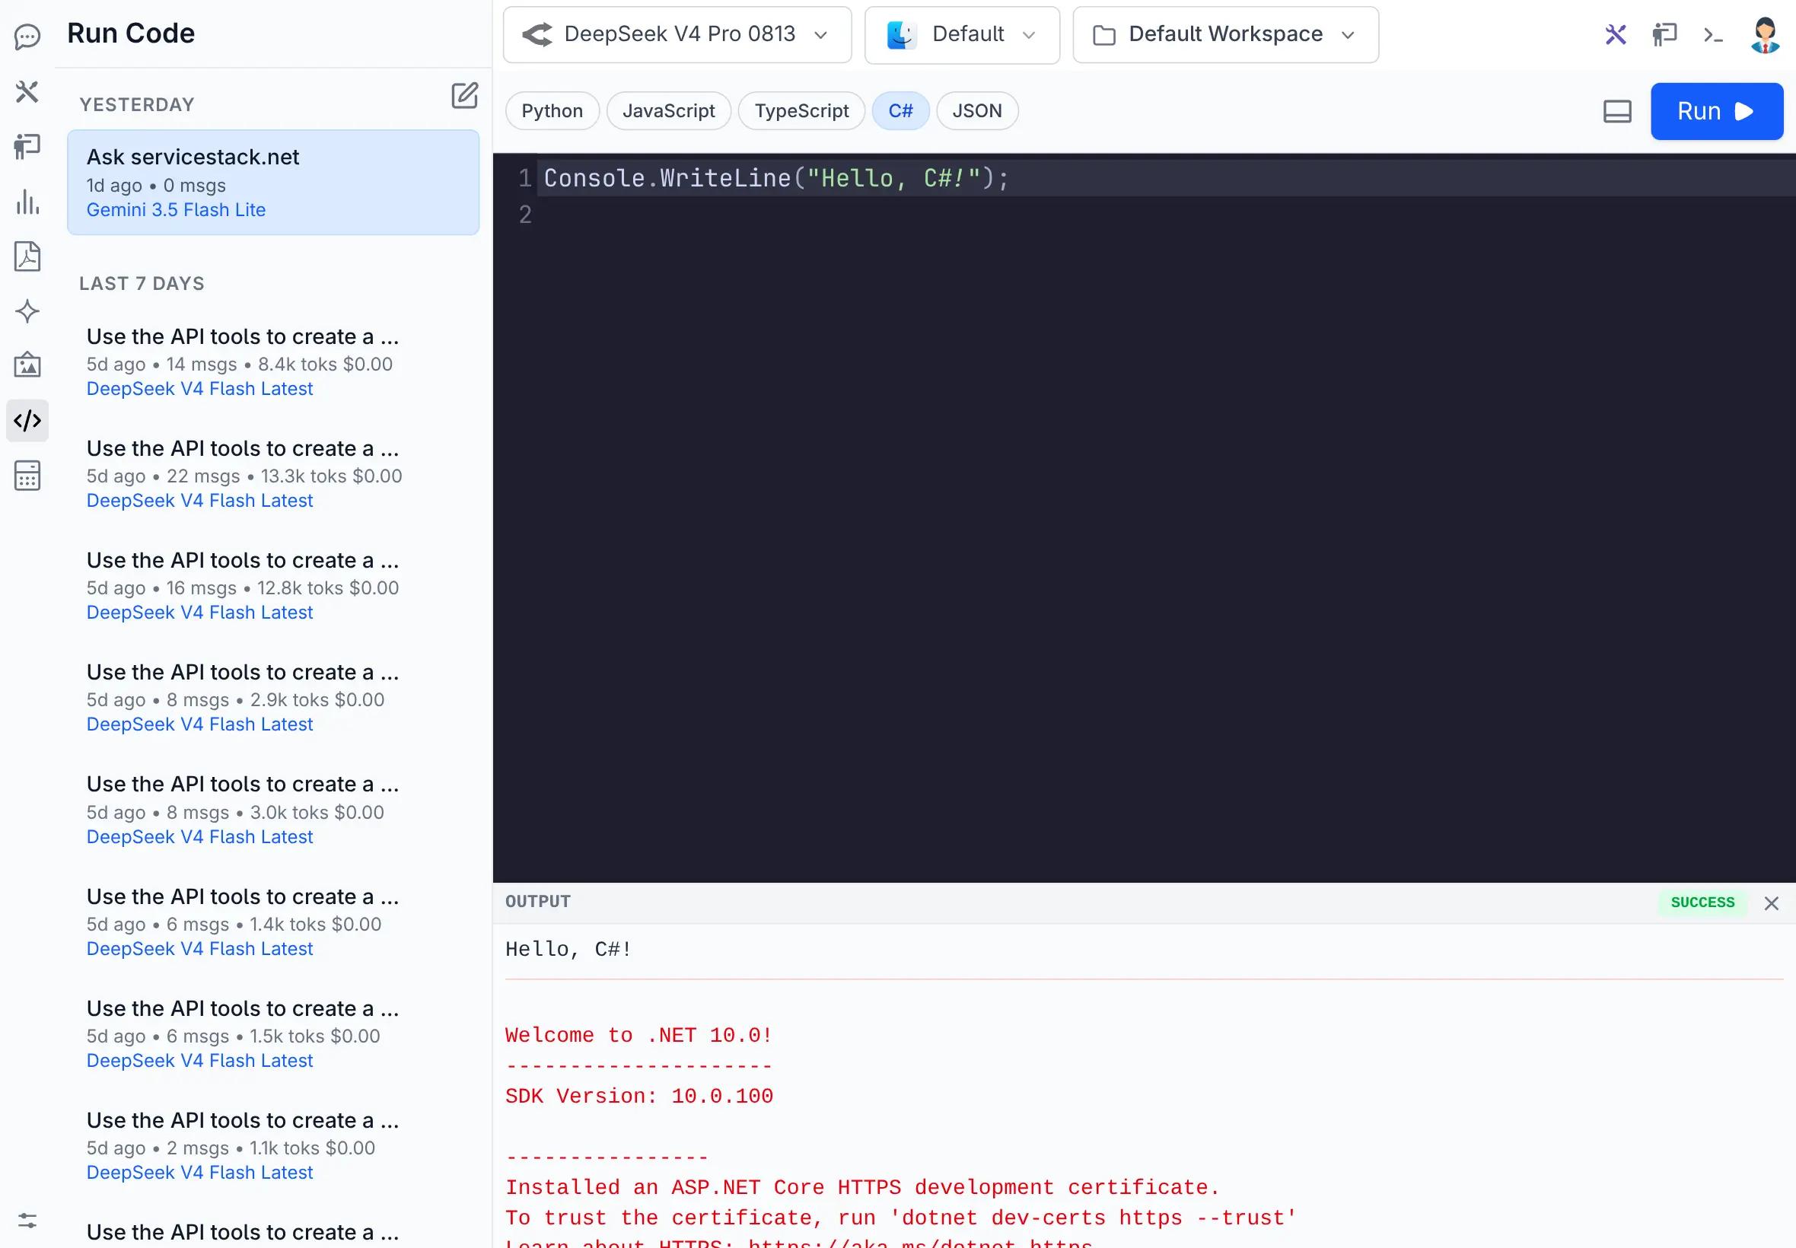
Task: Open the tools (wrench and screwdriver) sidebar icon
Action: coord(27,91)
